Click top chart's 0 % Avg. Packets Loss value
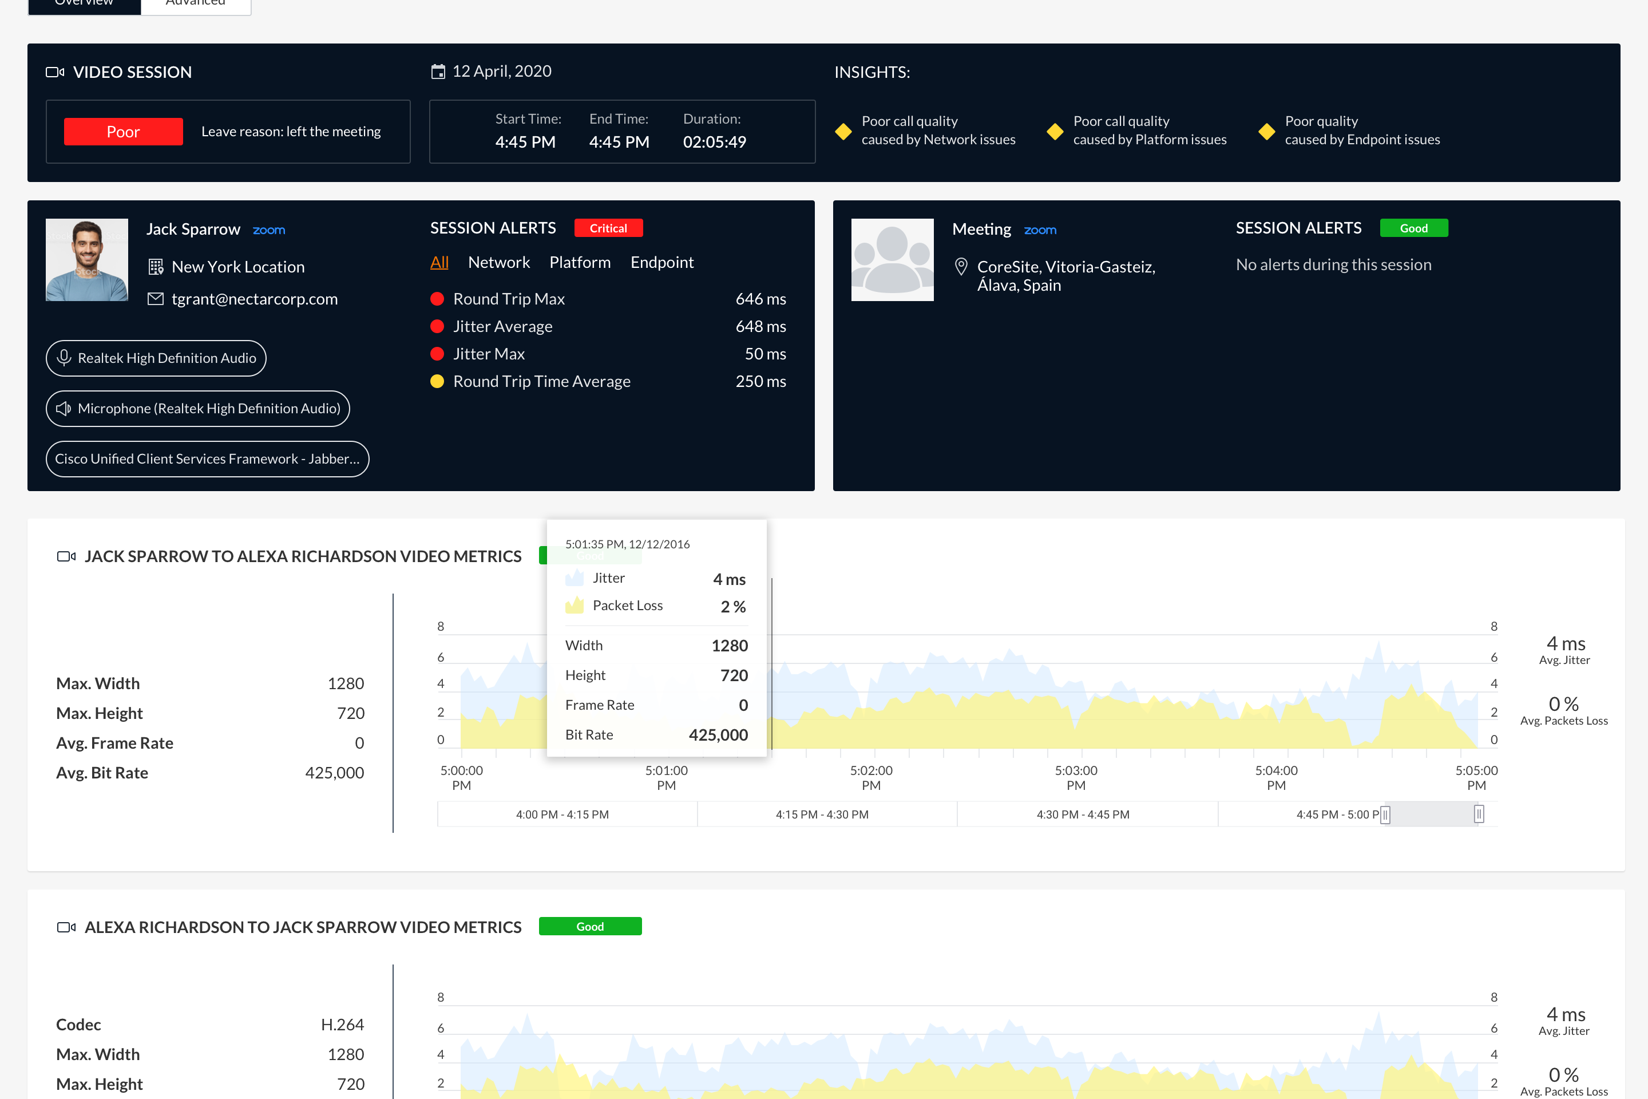Image resolution: width=1648 pixels, height=1099 pixels. point(1564,703)
